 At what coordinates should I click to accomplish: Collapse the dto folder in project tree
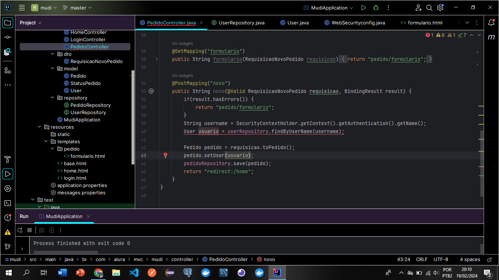[53, 54]
